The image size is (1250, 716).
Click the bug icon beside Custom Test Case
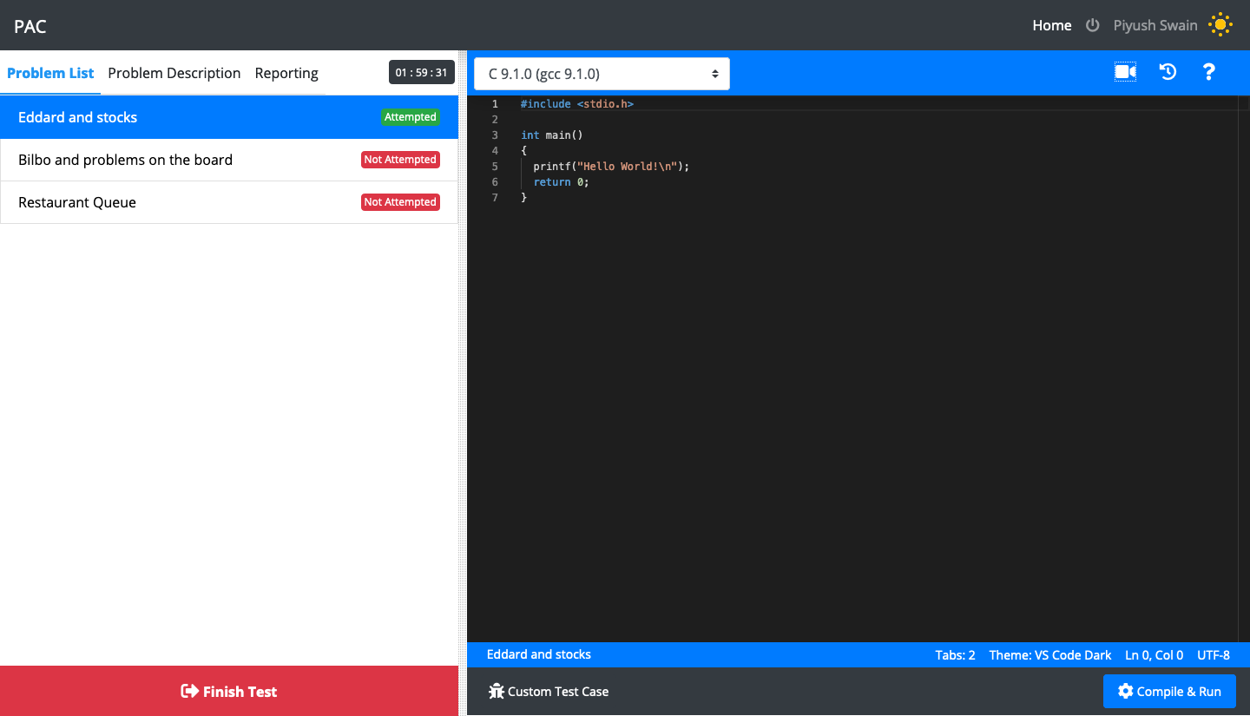496,691
